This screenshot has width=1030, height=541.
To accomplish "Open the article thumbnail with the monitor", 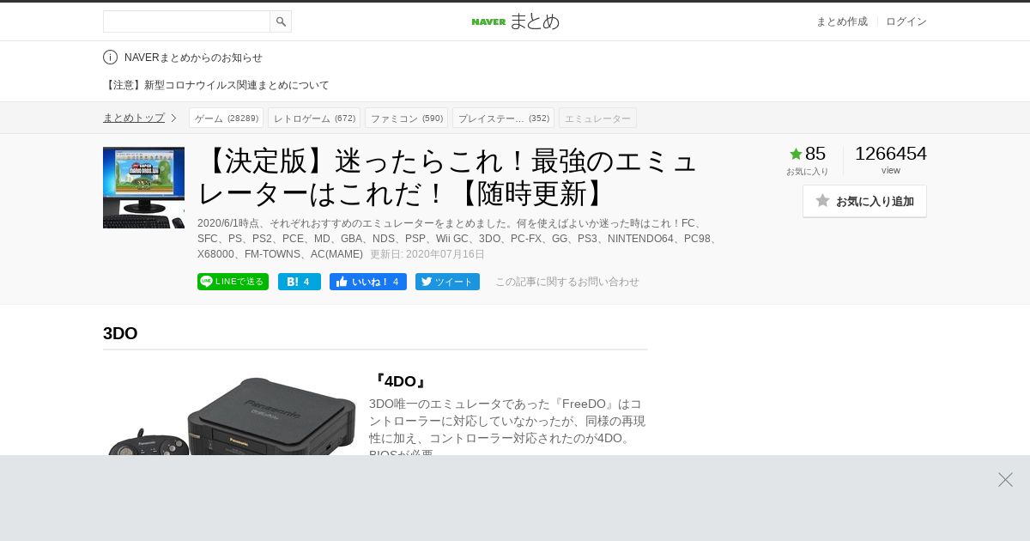I will [x=143, y=187].
